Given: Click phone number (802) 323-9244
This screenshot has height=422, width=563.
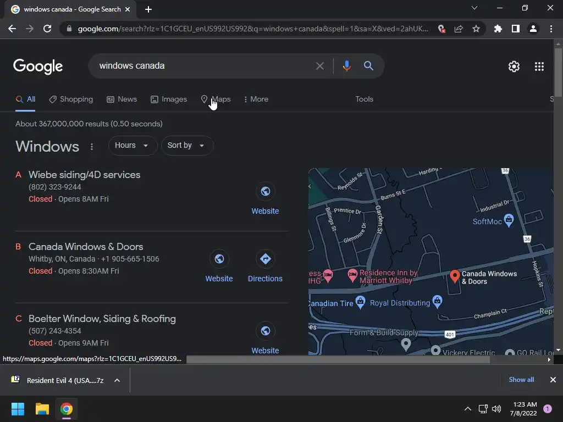Looking at the screenshot, I should pos(55,187).
